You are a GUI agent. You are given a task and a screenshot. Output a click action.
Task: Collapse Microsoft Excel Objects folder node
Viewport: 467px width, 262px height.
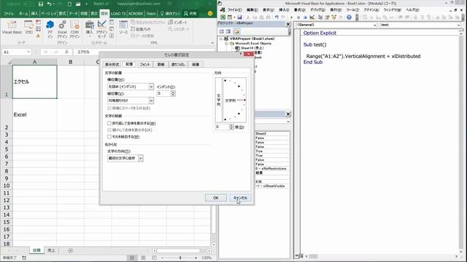(226, 44)
